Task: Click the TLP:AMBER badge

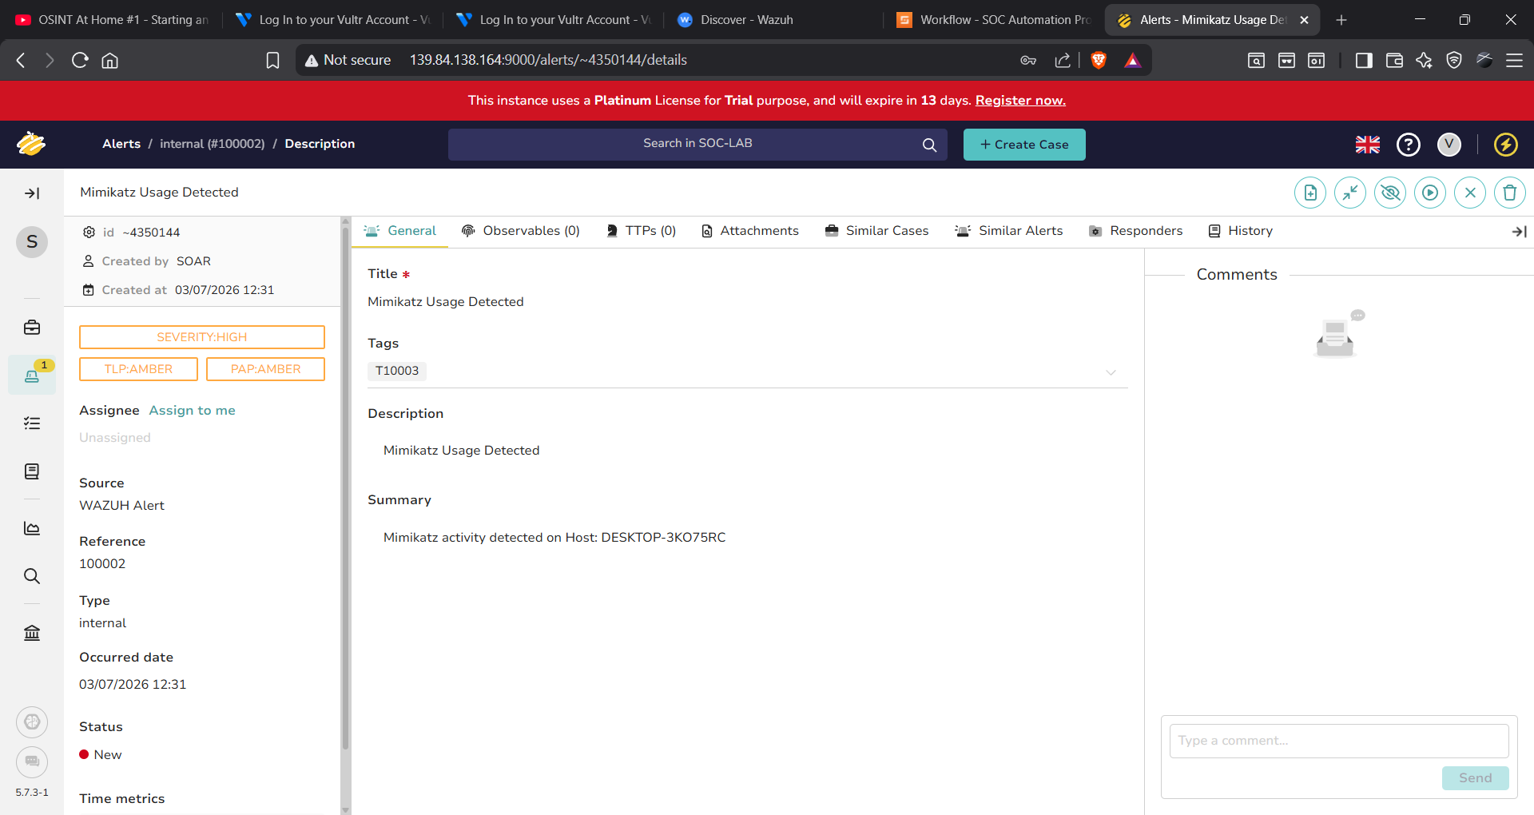Action: 138,369
